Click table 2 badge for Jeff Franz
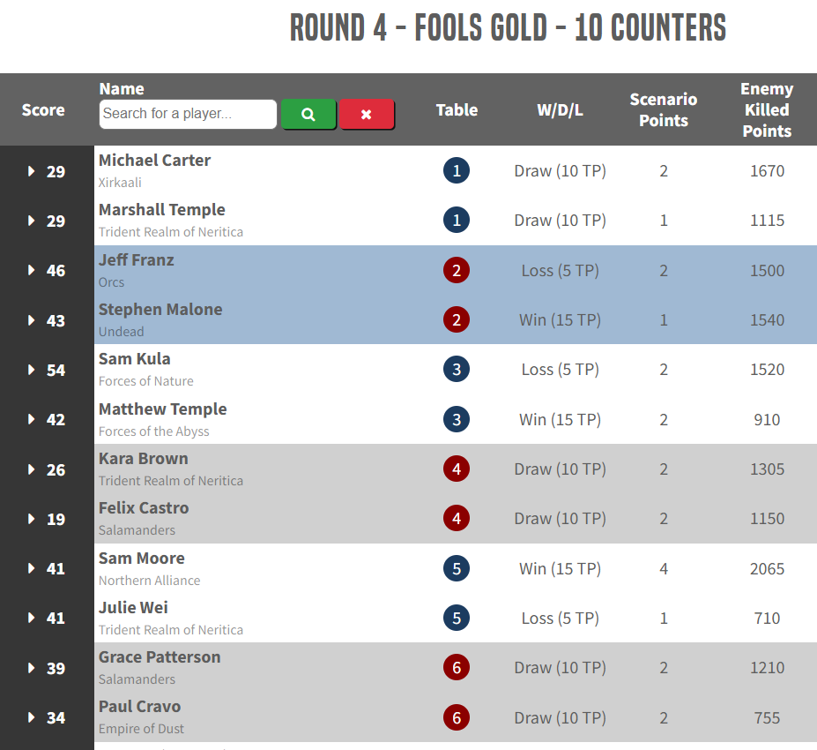Image resolution: width=817 pixels, height=750 pixels. [457, 270]
